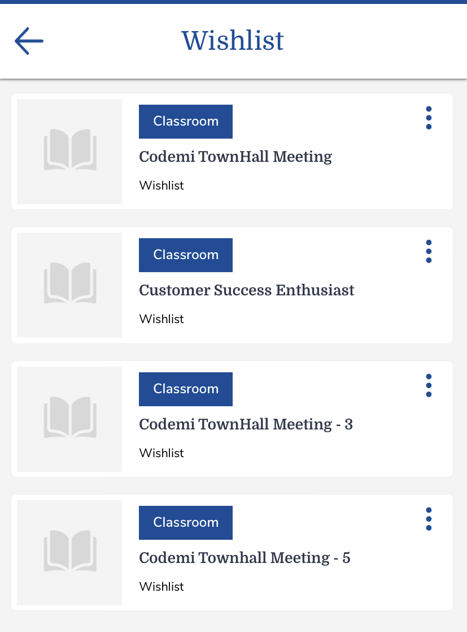
Task: Open three-dot menu for TownHall Meeting - 3
Action: [x=429, y=385]
